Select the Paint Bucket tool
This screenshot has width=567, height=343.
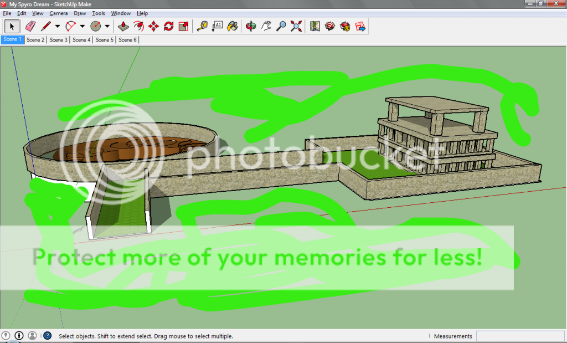233,26
